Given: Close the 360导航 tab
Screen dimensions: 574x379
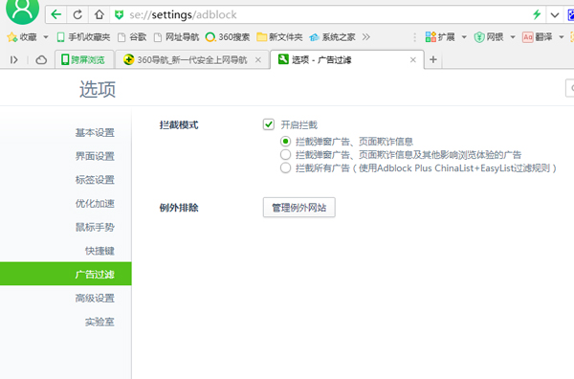Looking at the screenshot, I should coord(258,59).
